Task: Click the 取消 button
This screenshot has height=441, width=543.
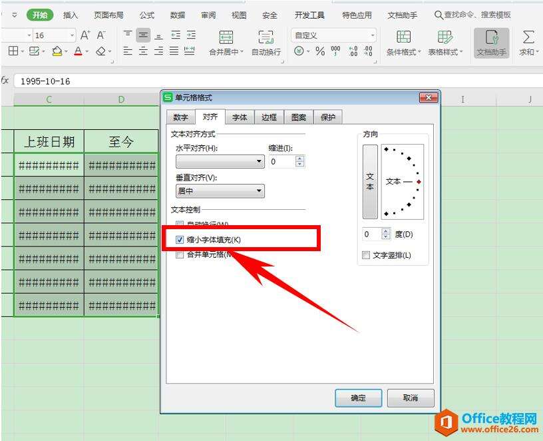Action: pos(410,398)
